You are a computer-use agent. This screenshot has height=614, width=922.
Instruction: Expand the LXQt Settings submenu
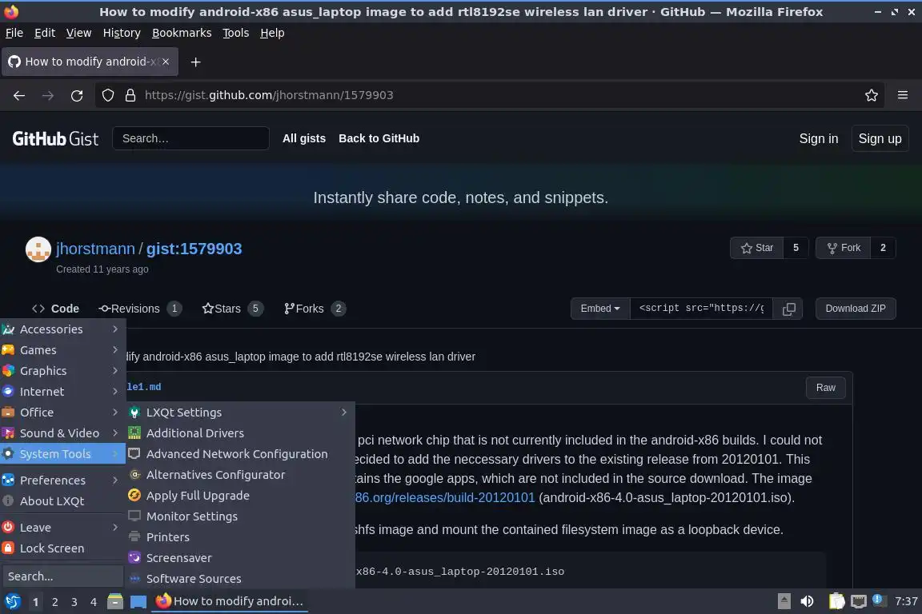240,413
